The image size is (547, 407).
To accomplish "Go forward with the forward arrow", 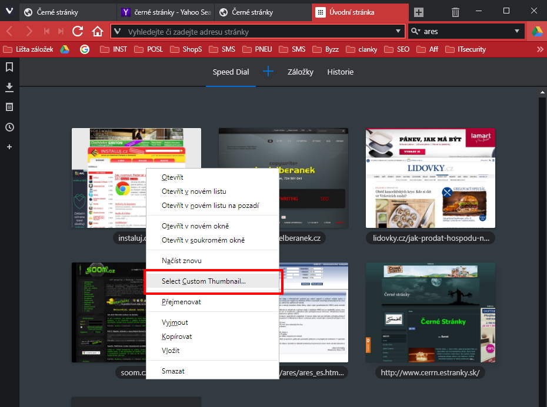I will tap(29, 31).
